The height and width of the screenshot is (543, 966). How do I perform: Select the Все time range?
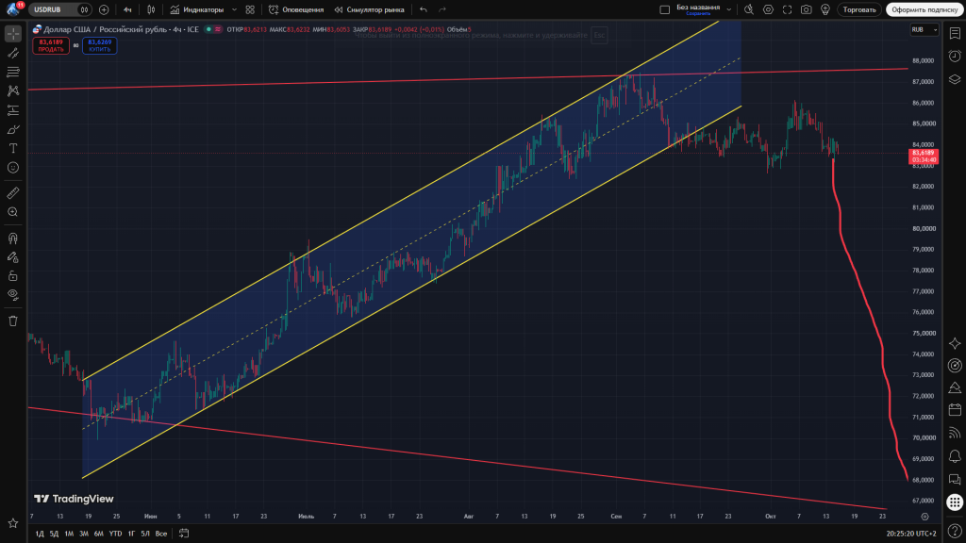coord(160,534)
